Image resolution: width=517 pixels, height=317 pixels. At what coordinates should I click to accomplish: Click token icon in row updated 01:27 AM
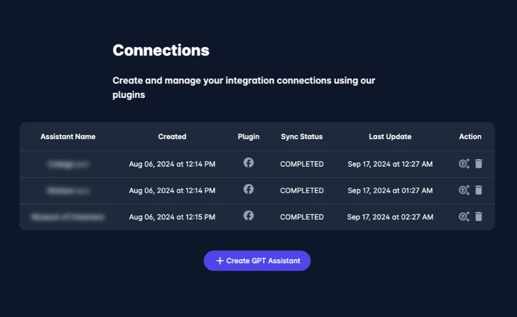point(464,190)
